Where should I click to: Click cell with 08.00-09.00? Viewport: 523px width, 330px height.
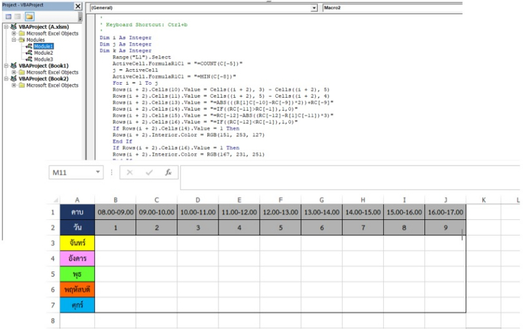coord(116,212)
